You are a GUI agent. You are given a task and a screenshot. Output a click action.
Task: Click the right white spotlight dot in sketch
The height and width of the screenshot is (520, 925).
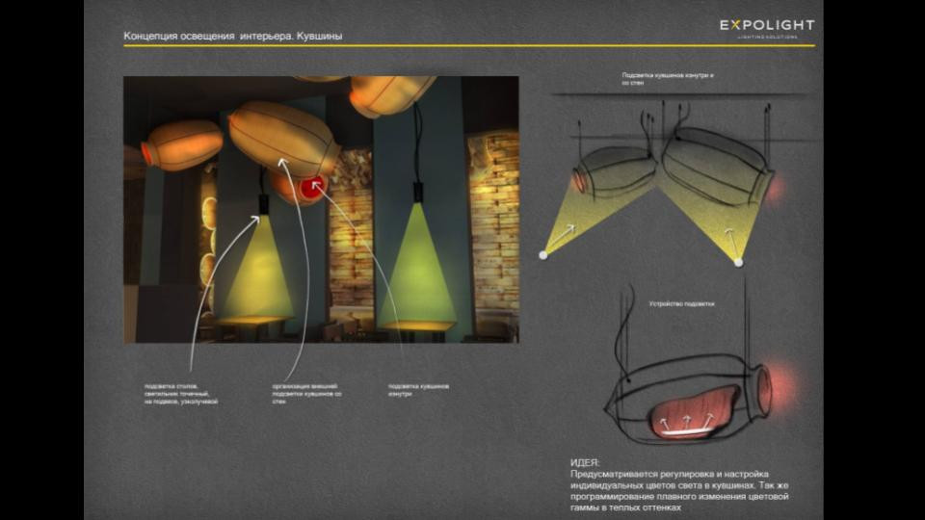(738, 262)
